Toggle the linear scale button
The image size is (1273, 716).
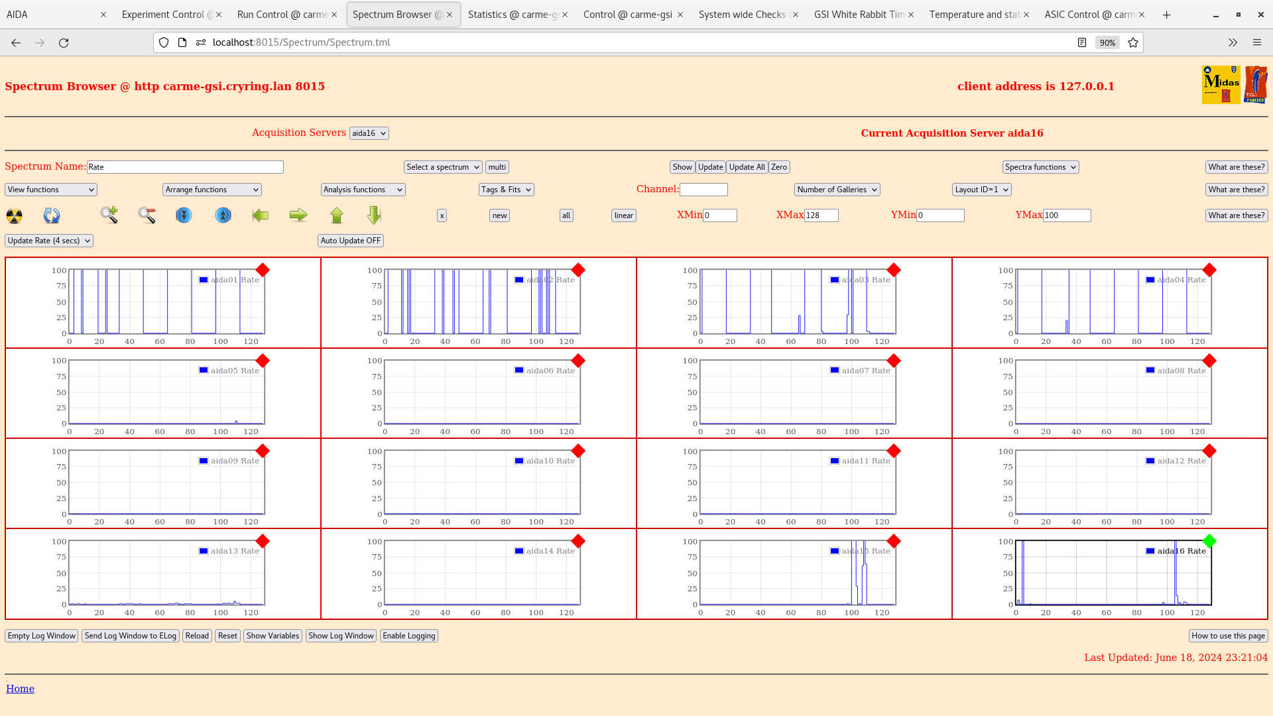tap(623, 215)
